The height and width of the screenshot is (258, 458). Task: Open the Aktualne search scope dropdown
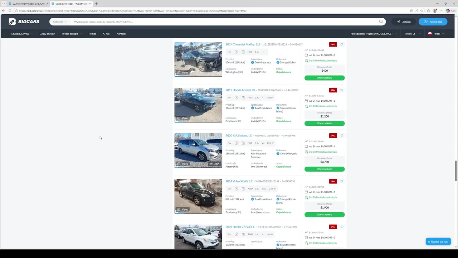click(x=60, y=22)
